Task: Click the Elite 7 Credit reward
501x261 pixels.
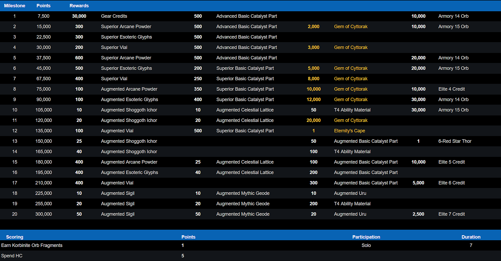Action: click(x=451, y=214)
